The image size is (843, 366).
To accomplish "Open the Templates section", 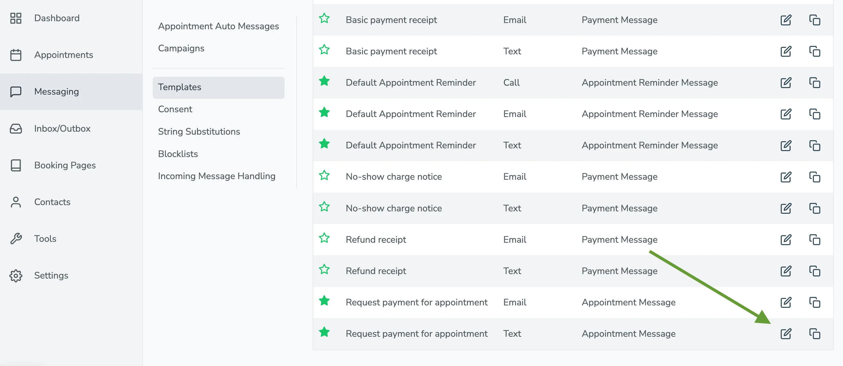I will (x=179, y=87).
